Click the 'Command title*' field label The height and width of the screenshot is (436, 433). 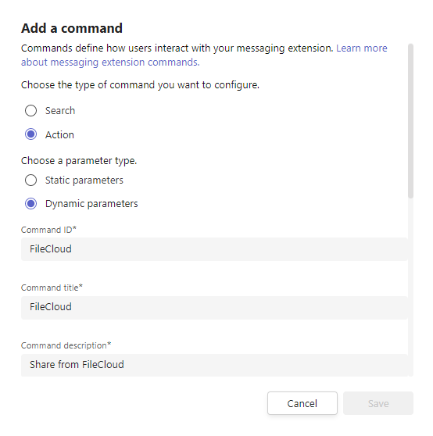click(x=52, y=288)
